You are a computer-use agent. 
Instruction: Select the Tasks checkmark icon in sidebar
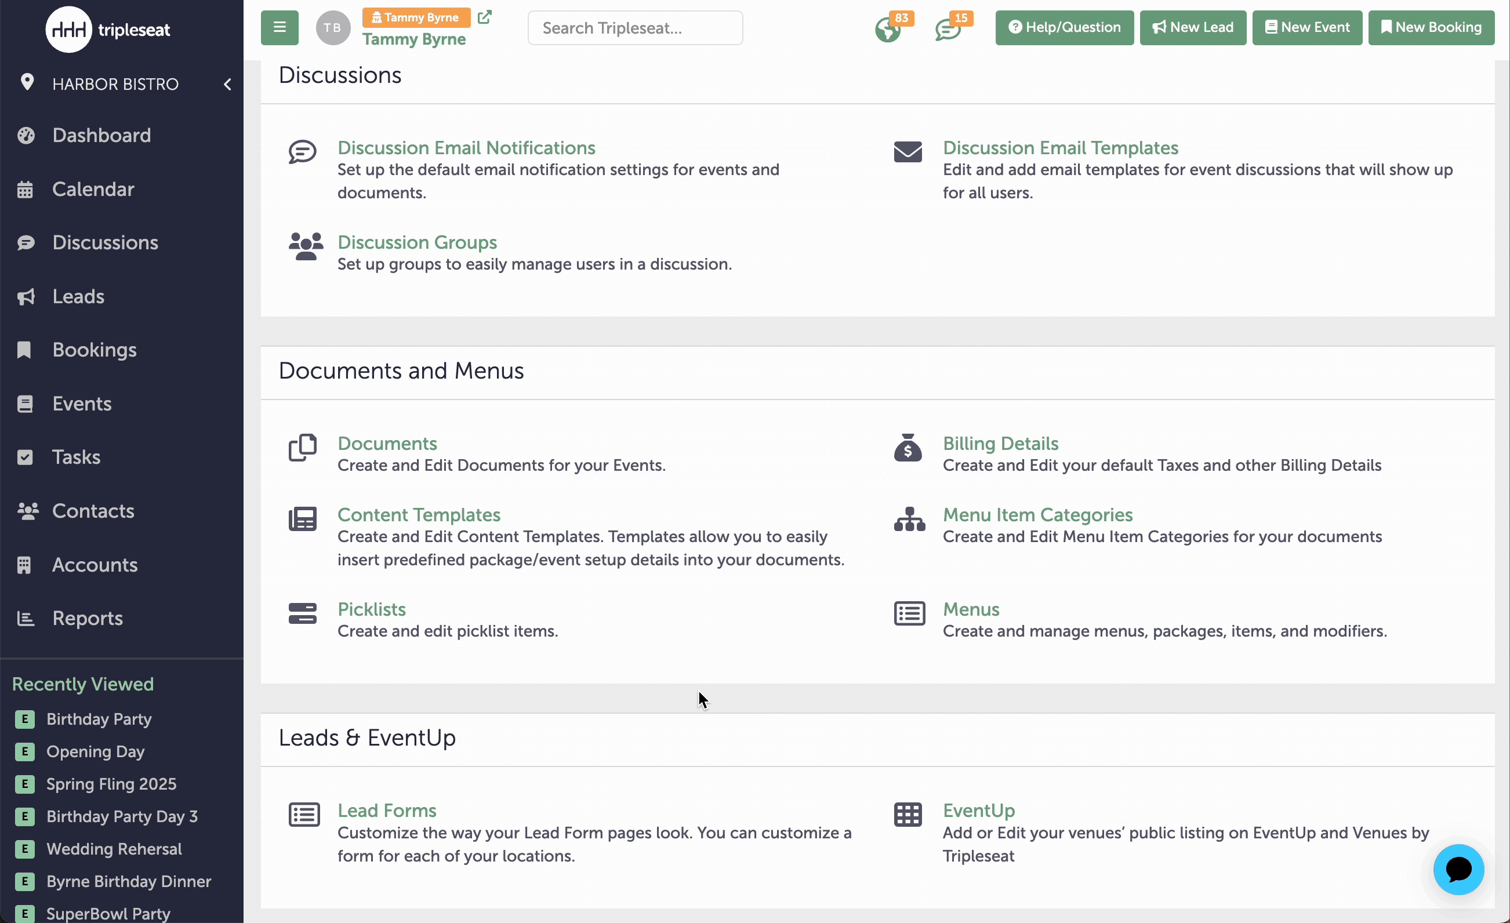(25, 457)
